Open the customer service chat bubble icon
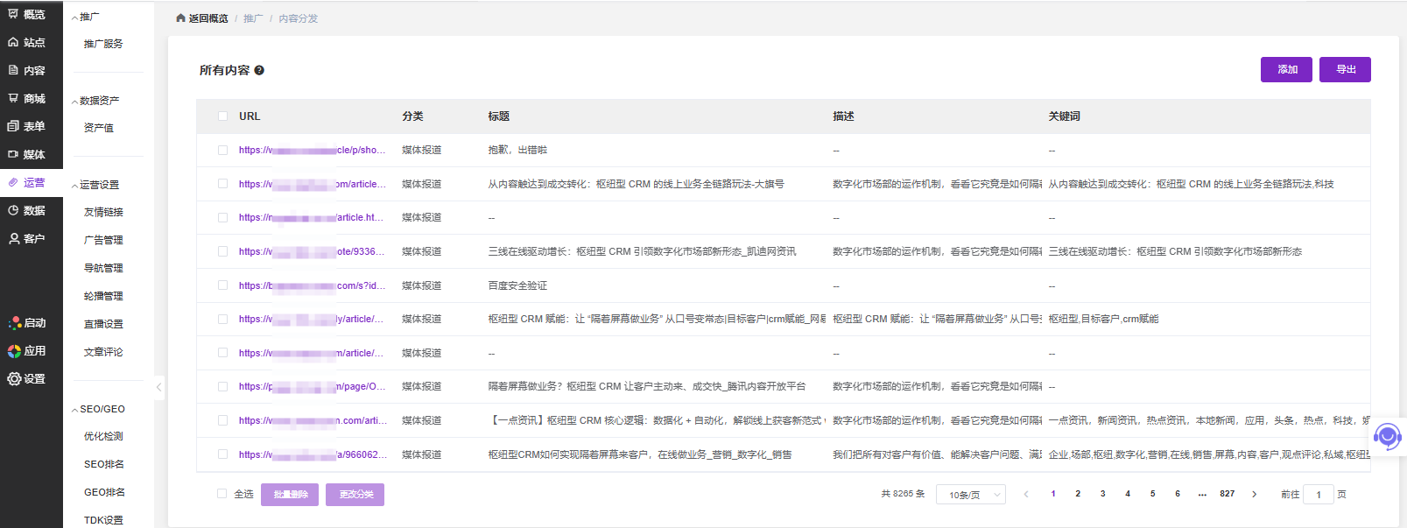 (x=1387, y=435)
